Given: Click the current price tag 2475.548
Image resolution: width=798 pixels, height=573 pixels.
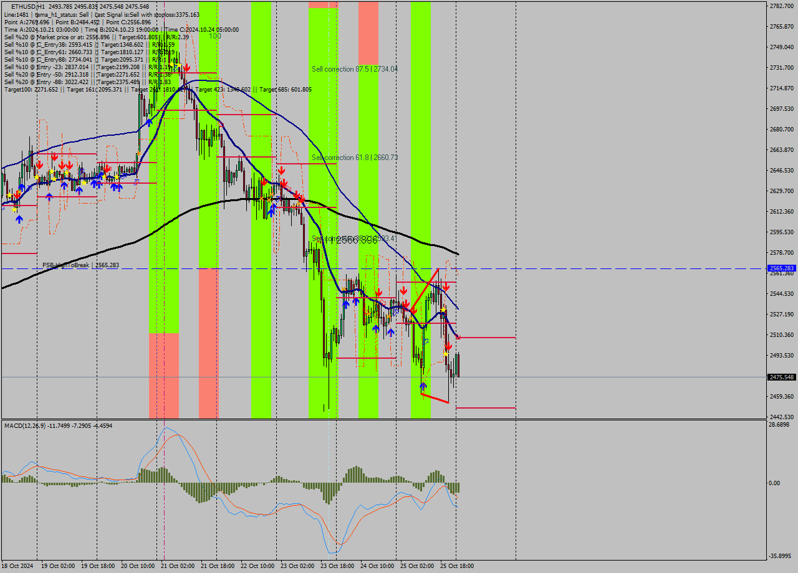Looking at the screenshot, I should click(782, 377).
